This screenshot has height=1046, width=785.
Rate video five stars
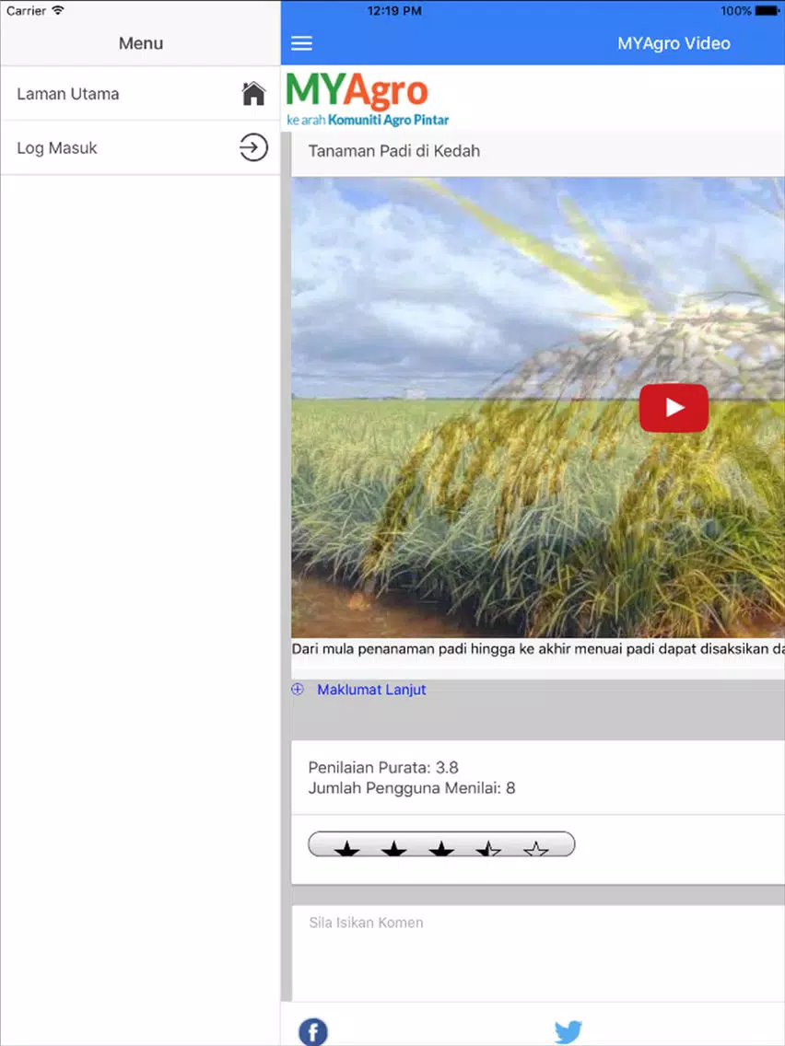[x=536, y=849]
